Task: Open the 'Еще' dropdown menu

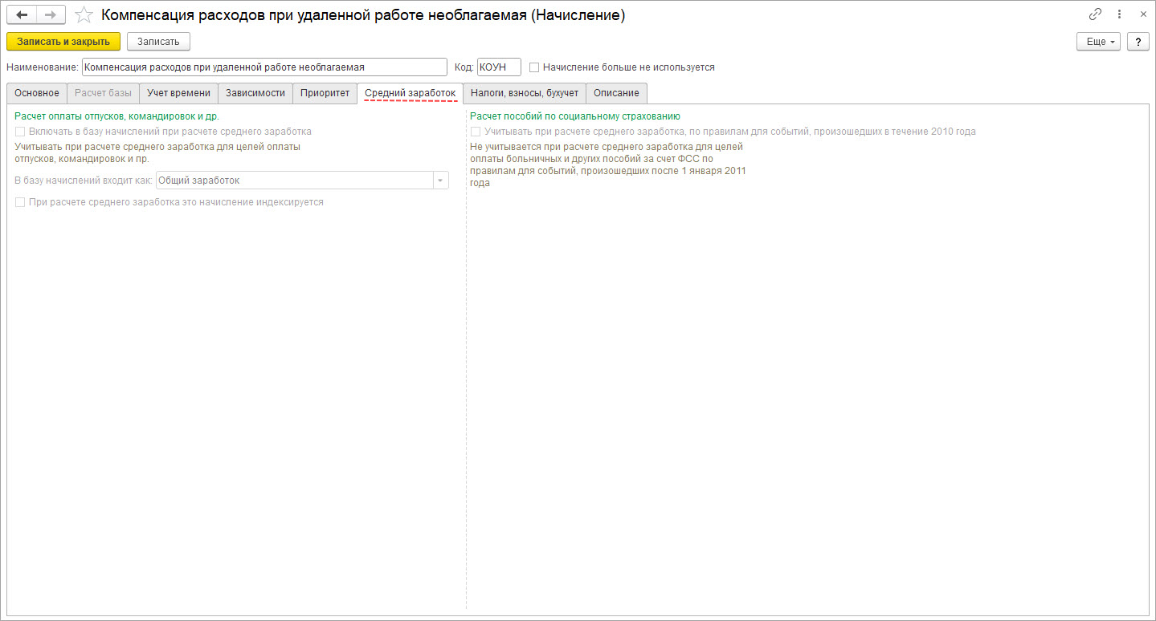Action: [1099, 42]
